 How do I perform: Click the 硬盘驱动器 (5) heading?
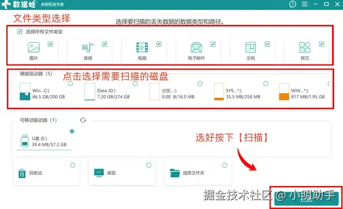click(36, 73)
